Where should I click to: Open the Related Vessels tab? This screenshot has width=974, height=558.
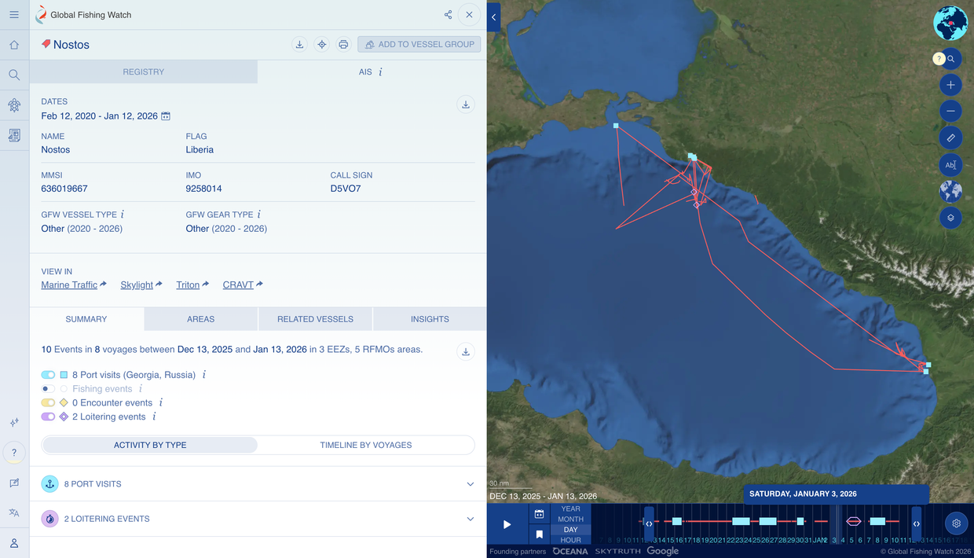315,319
